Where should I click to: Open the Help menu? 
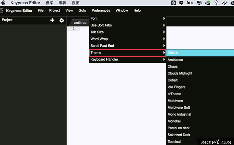[x=137, y=10]
